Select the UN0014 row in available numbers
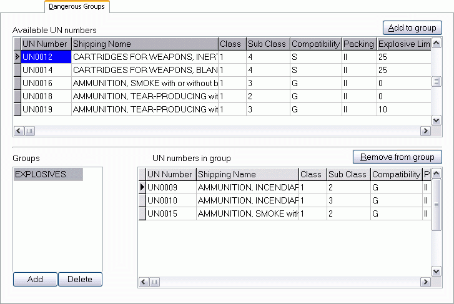The height and width of the screenshot is (304, 454). 46,70
